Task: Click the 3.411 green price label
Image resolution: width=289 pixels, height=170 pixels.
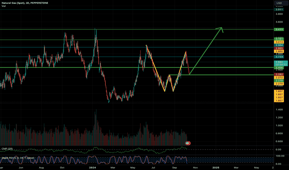Action: (279, 29)
